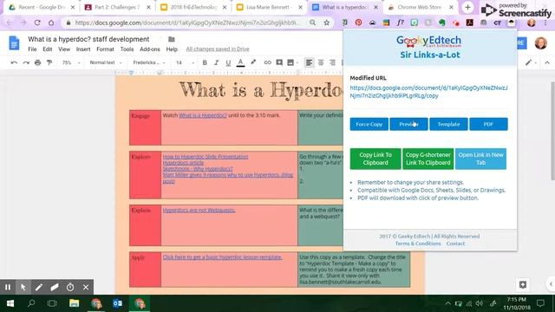Open Terms & Conditions link
Image resolution: width=555 pixels, height=312 pixels.
(418, 244)
